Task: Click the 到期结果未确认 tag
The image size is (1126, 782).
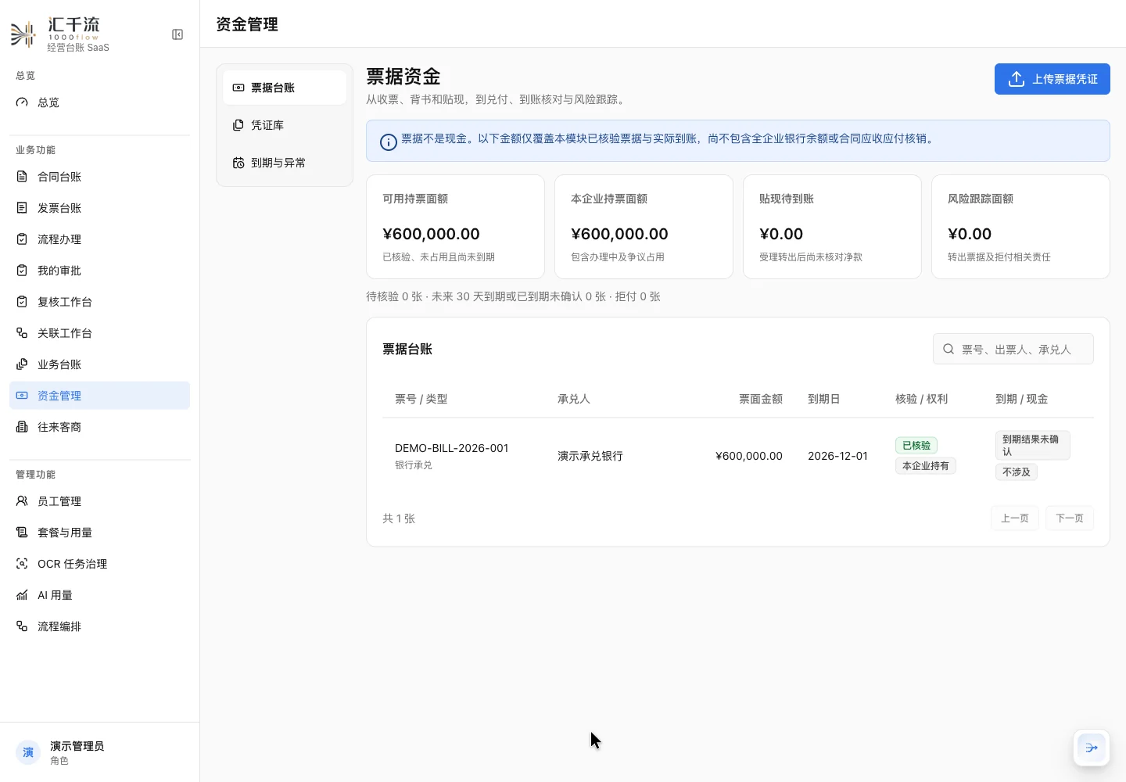Action: 1032,446
